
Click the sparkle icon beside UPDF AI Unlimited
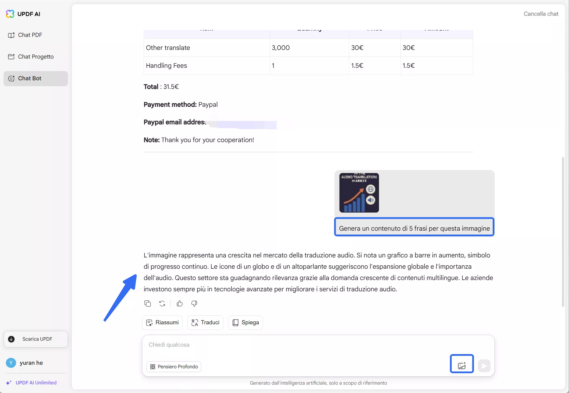(9, 383)
